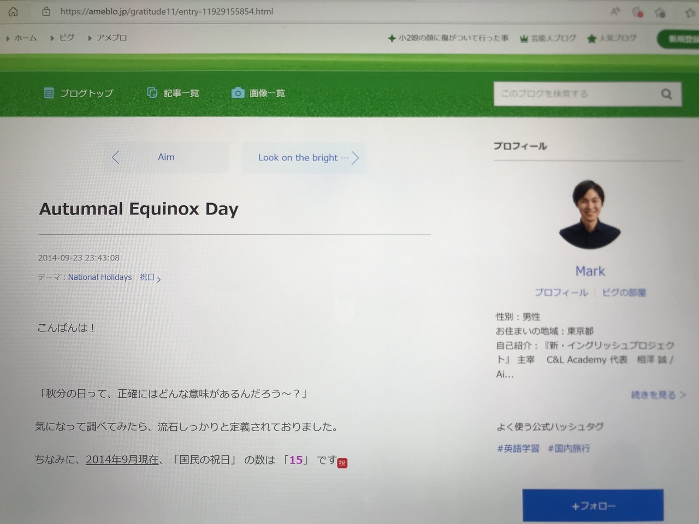Click the read aloud icon in address bar
699x524 pixels.
click(615, 11)
